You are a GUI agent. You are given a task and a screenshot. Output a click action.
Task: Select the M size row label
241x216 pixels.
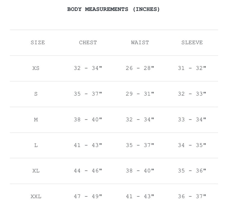tap(36, 120)
